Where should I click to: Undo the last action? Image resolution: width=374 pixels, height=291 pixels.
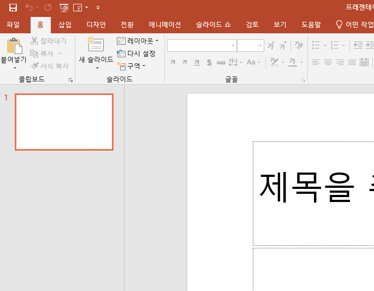coord(29,8)
